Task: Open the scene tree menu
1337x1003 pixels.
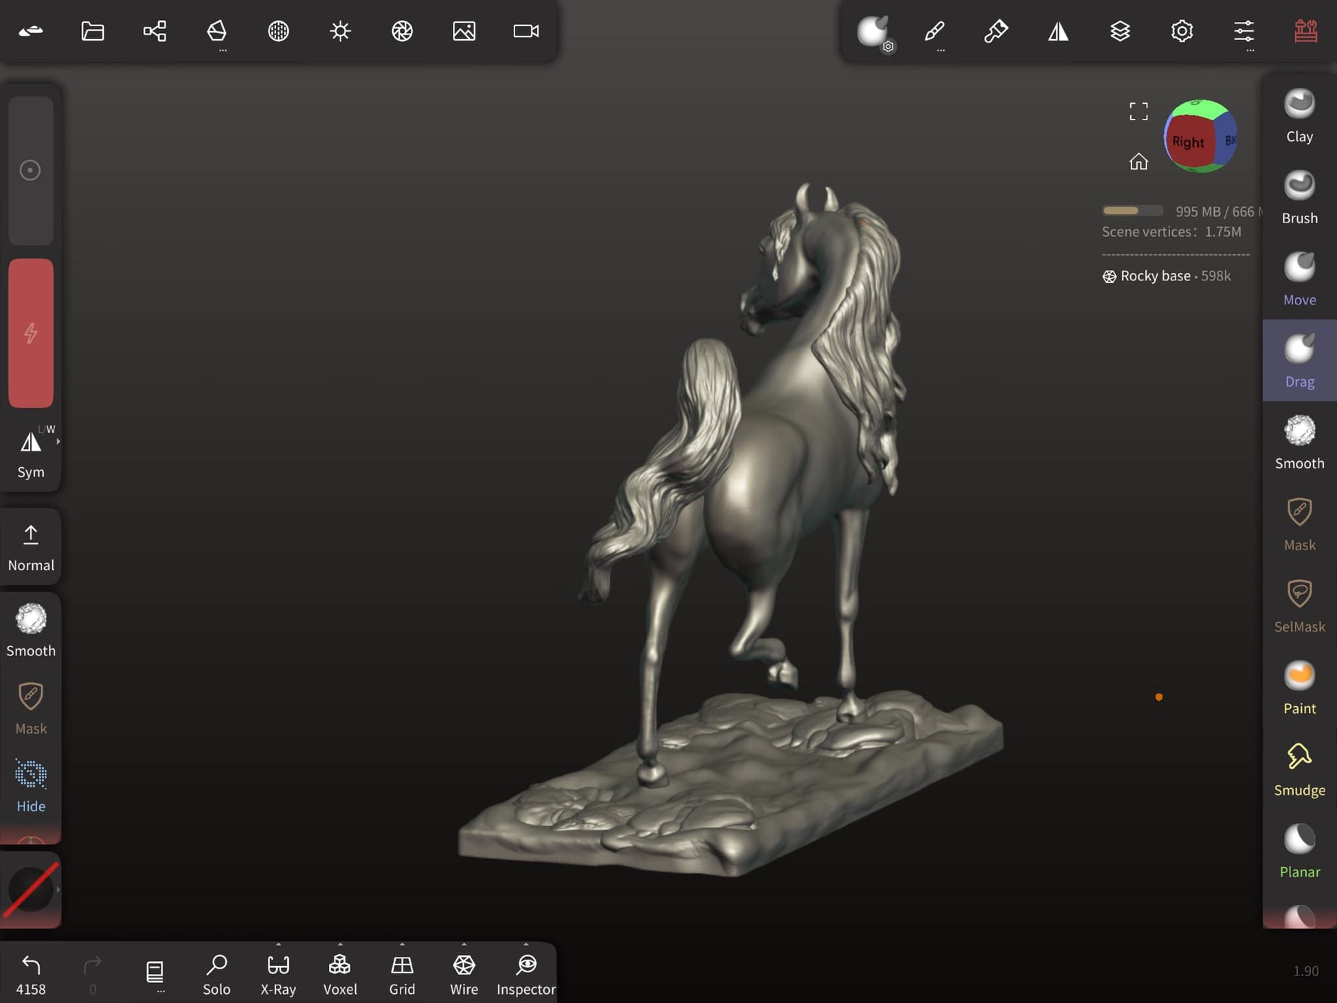Action: 155,31
